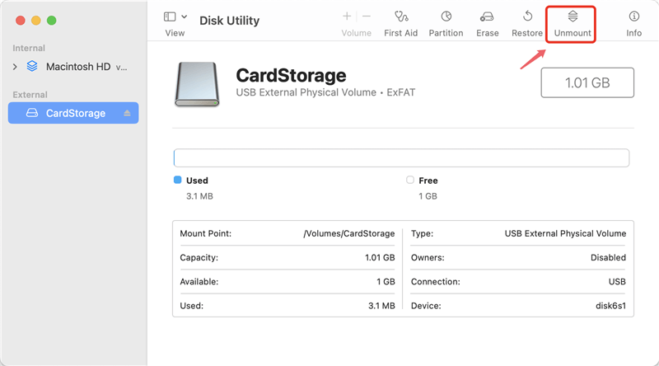Click the Internal section header
The width and height of the screenshot is (659, 366).
point(29,48)
